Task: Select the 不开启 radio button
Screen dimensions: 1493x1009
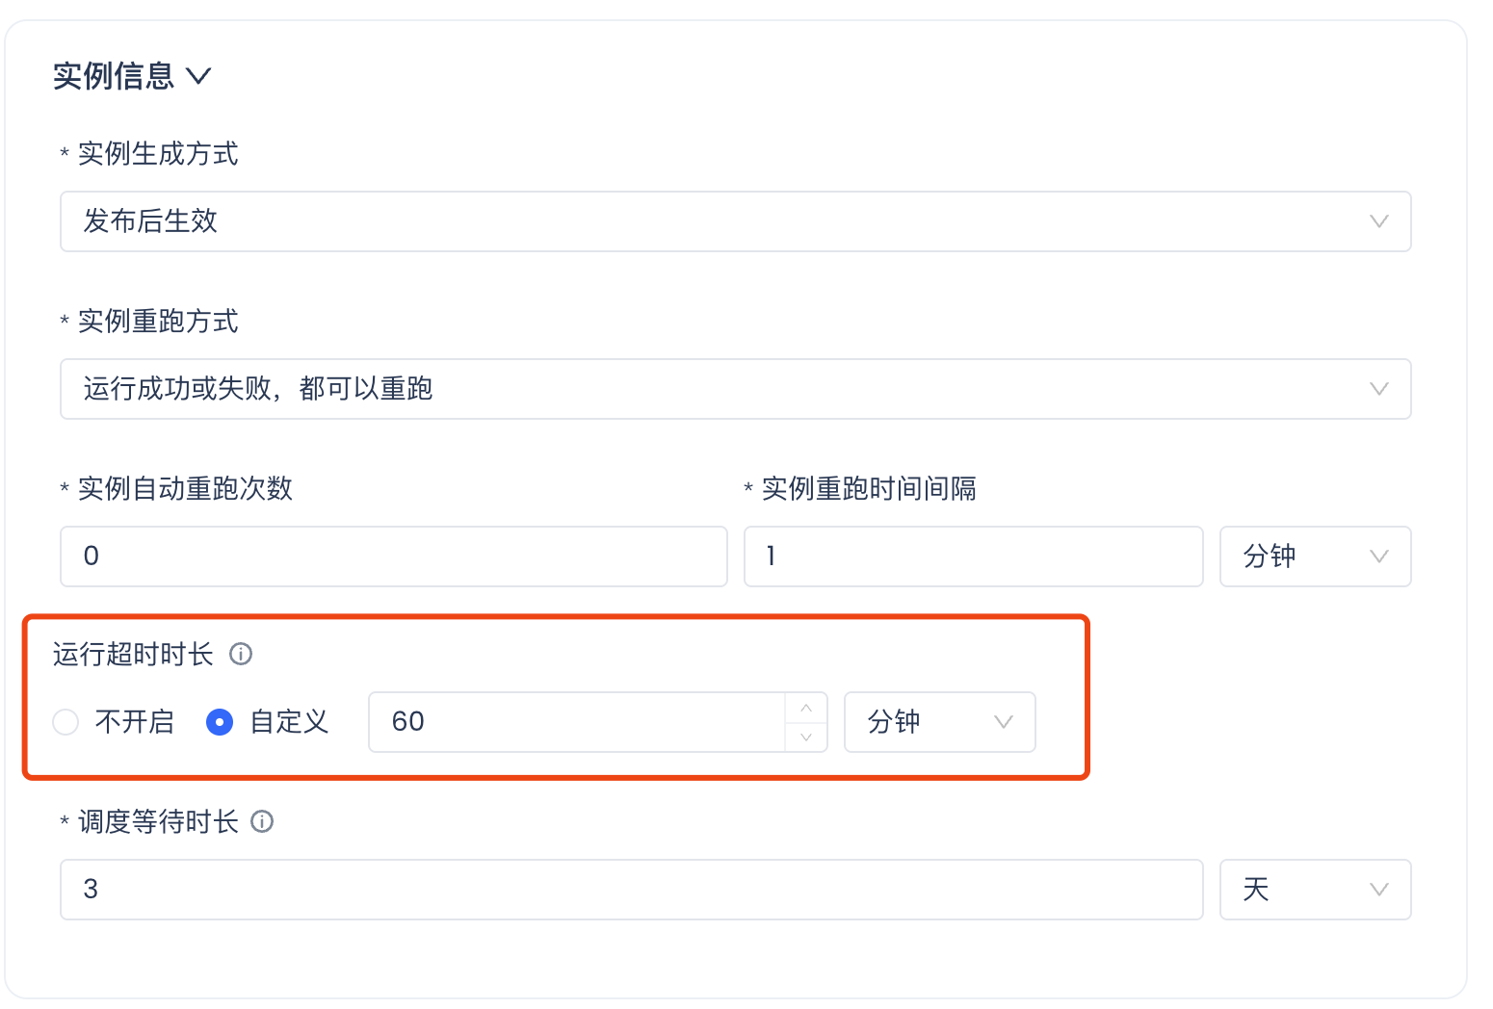Action: tap(65, 722)
